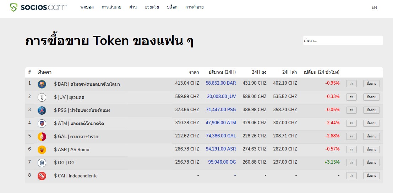Click the ซื้อขาย button for JUV
This screenshot has width=393, height=193.
coord(371,97)
